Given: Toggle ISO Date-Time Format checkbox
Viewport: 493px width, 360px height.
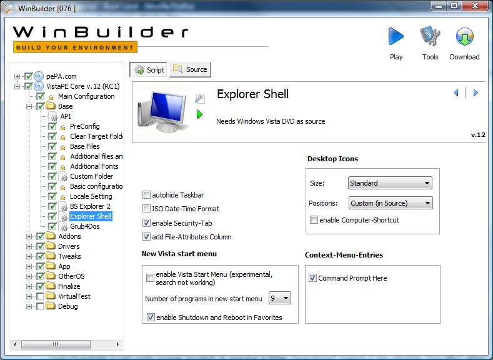Looking at the screenshot, I should (x=146, y=209).
